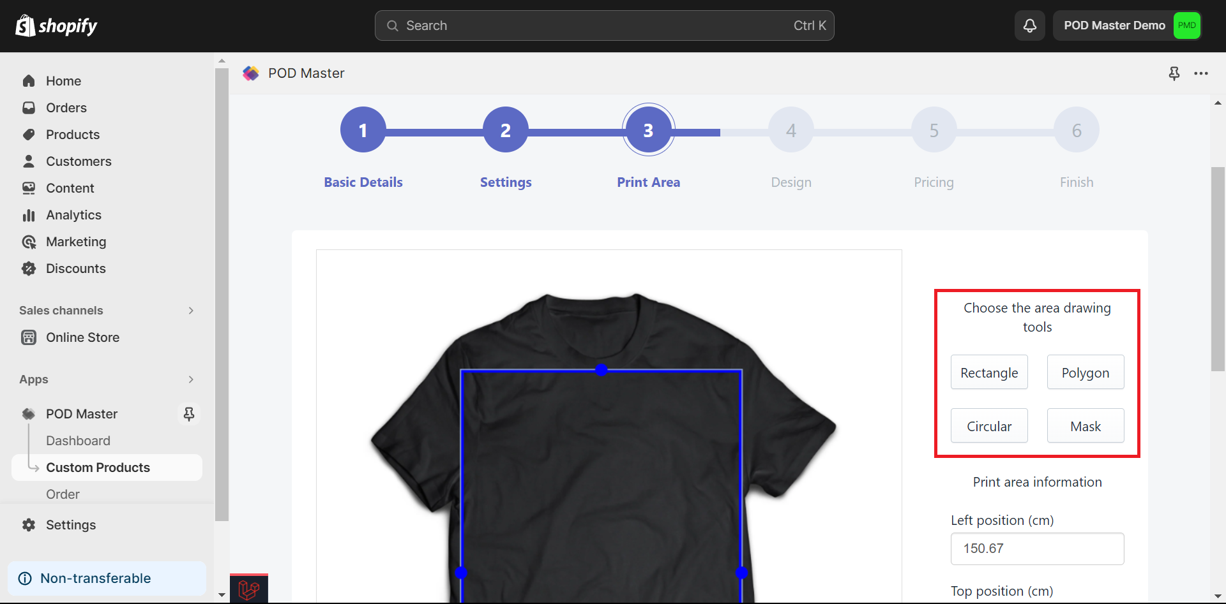Choose the Rectangle drawing tool
This screenshot has width=1226, height=604.
(x=989, y=372)
